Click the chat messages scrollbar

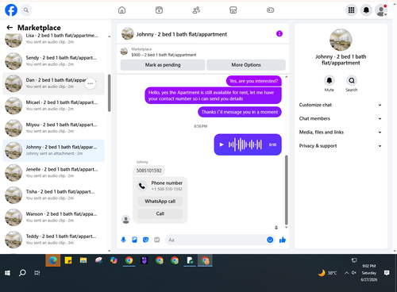click(x=286, y=190)
